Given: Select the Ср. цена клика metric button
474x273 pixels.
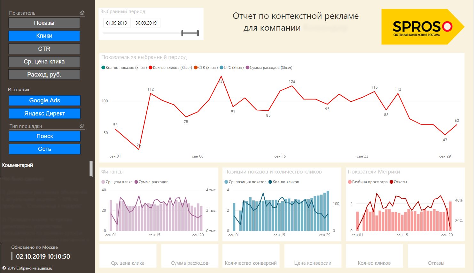Looking at the screenshot, I should click(44, 62).
